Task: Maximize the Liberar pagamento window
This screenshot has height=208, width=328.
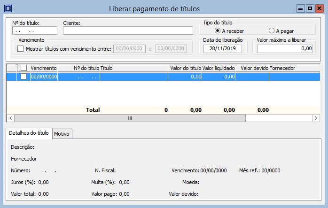Action: (310, 8)
